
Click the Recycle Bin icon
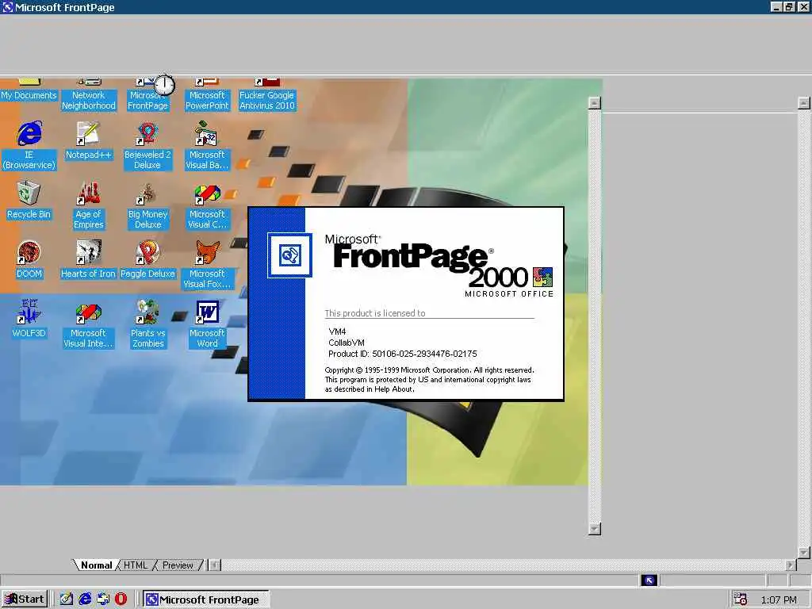click(29, 200)
